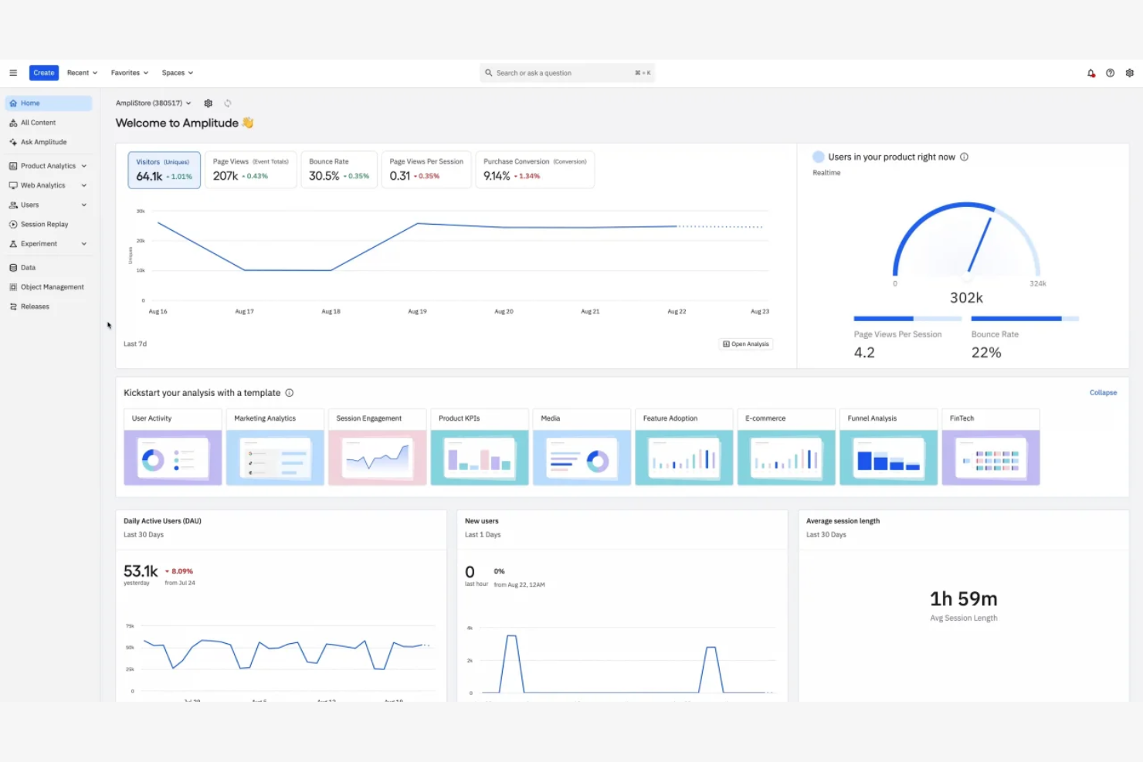The height and width of the screenshot is (762, 1143).
Task: Click the search or ask a question field
Action: coord(567,73)
